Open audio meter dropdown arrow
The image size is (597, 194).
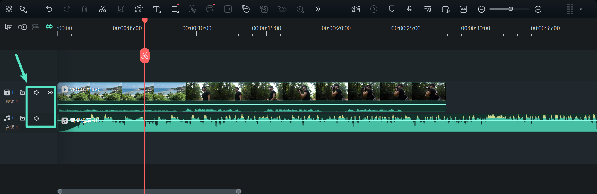click(581, 9)
